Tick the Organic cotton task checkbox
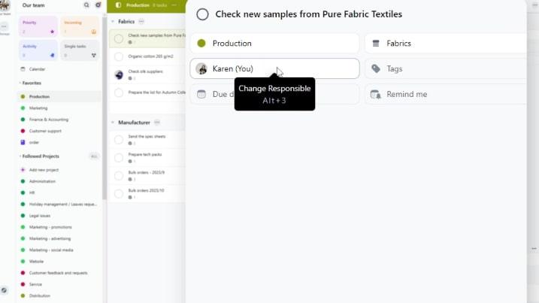539x303 pixels. (119, 56)
